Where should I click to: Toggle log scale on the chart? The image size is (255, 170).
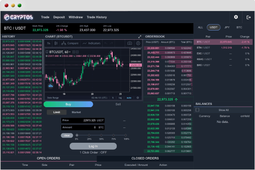click(x=120, y=98)
